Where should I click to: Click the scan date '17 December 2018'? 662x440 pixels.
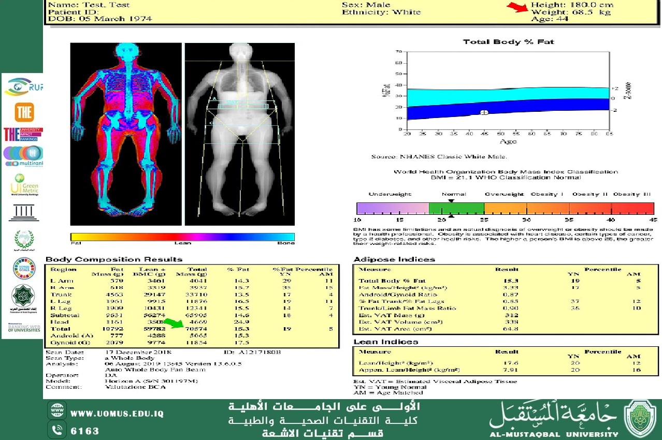[138, 352]
